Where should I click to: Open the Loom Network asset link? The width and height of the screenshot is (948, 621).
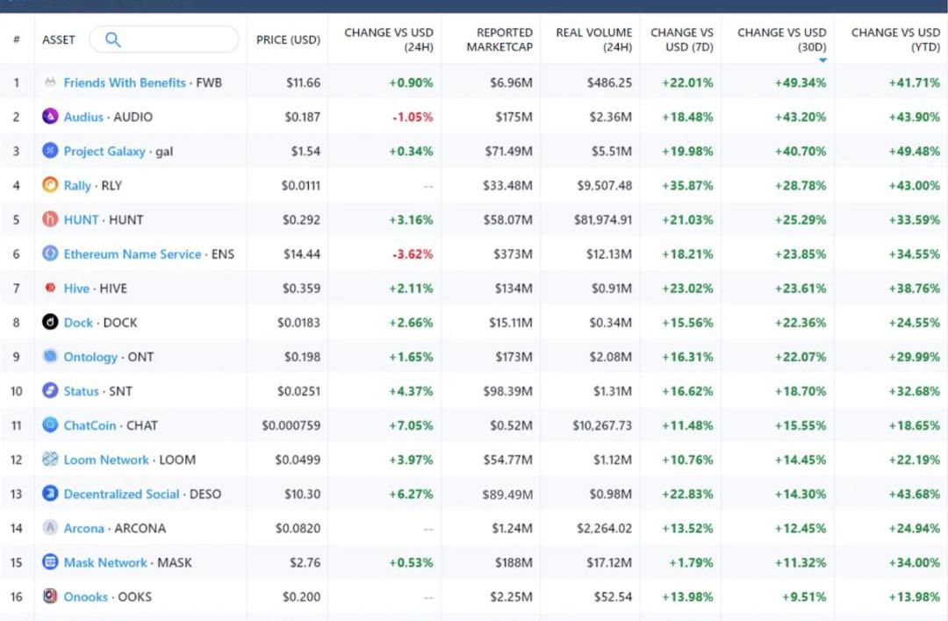[106, 460]
